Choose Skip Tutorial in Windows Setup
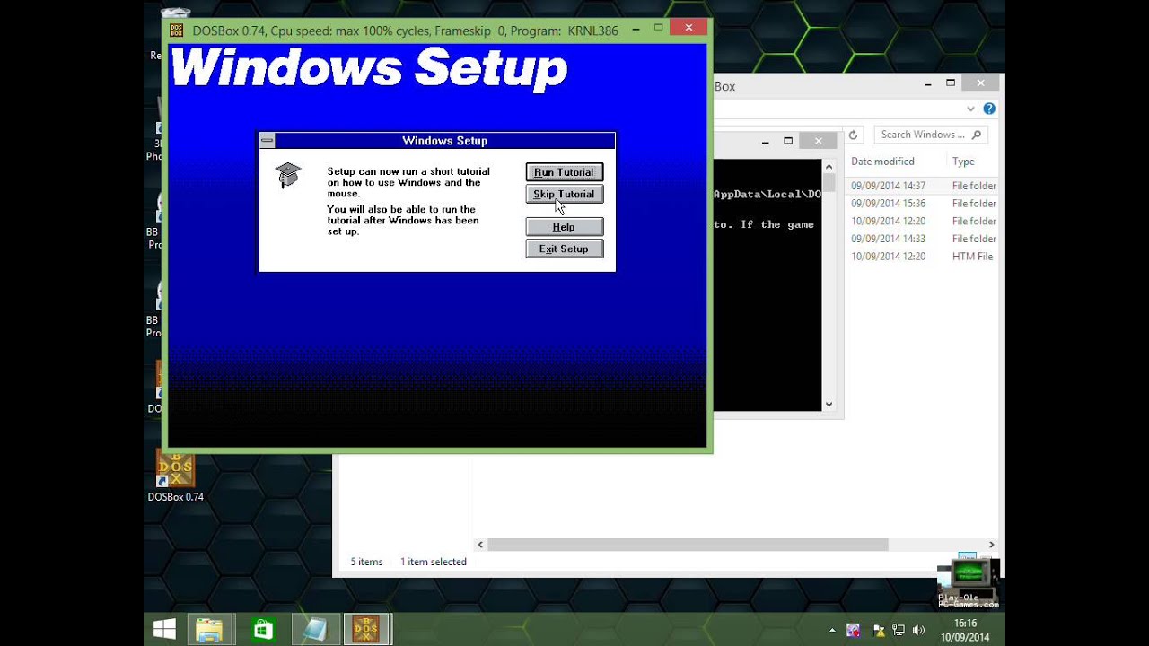The width and height of the screenshot is (1149, 646). (x=564, y=194)
